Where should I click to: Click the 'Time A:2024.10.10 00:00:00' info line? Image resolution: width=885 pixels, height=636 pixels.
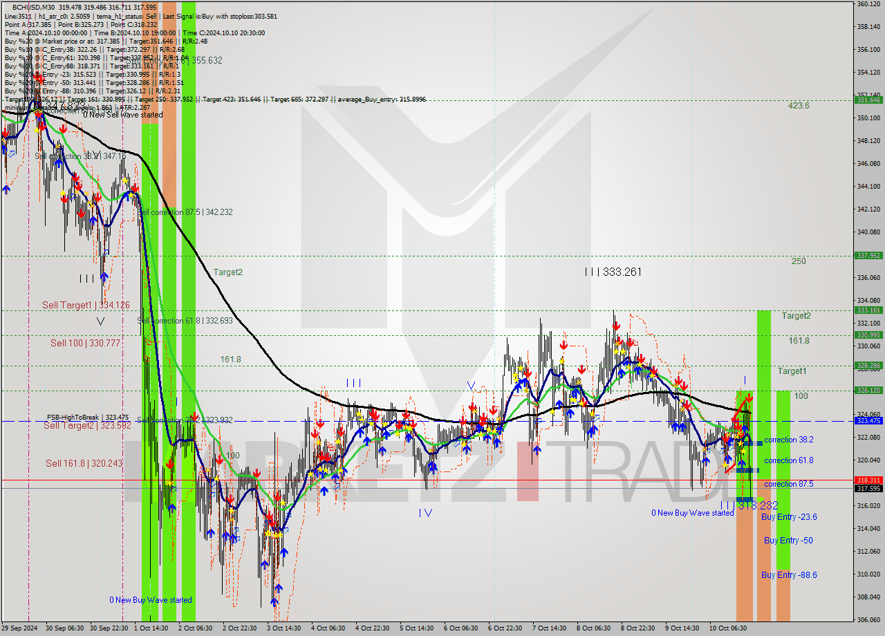click(46, 33)
